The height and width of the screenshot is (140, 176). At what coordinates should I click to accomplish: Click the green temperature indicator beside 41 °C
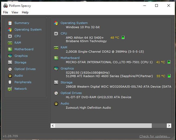click(169, 62)
